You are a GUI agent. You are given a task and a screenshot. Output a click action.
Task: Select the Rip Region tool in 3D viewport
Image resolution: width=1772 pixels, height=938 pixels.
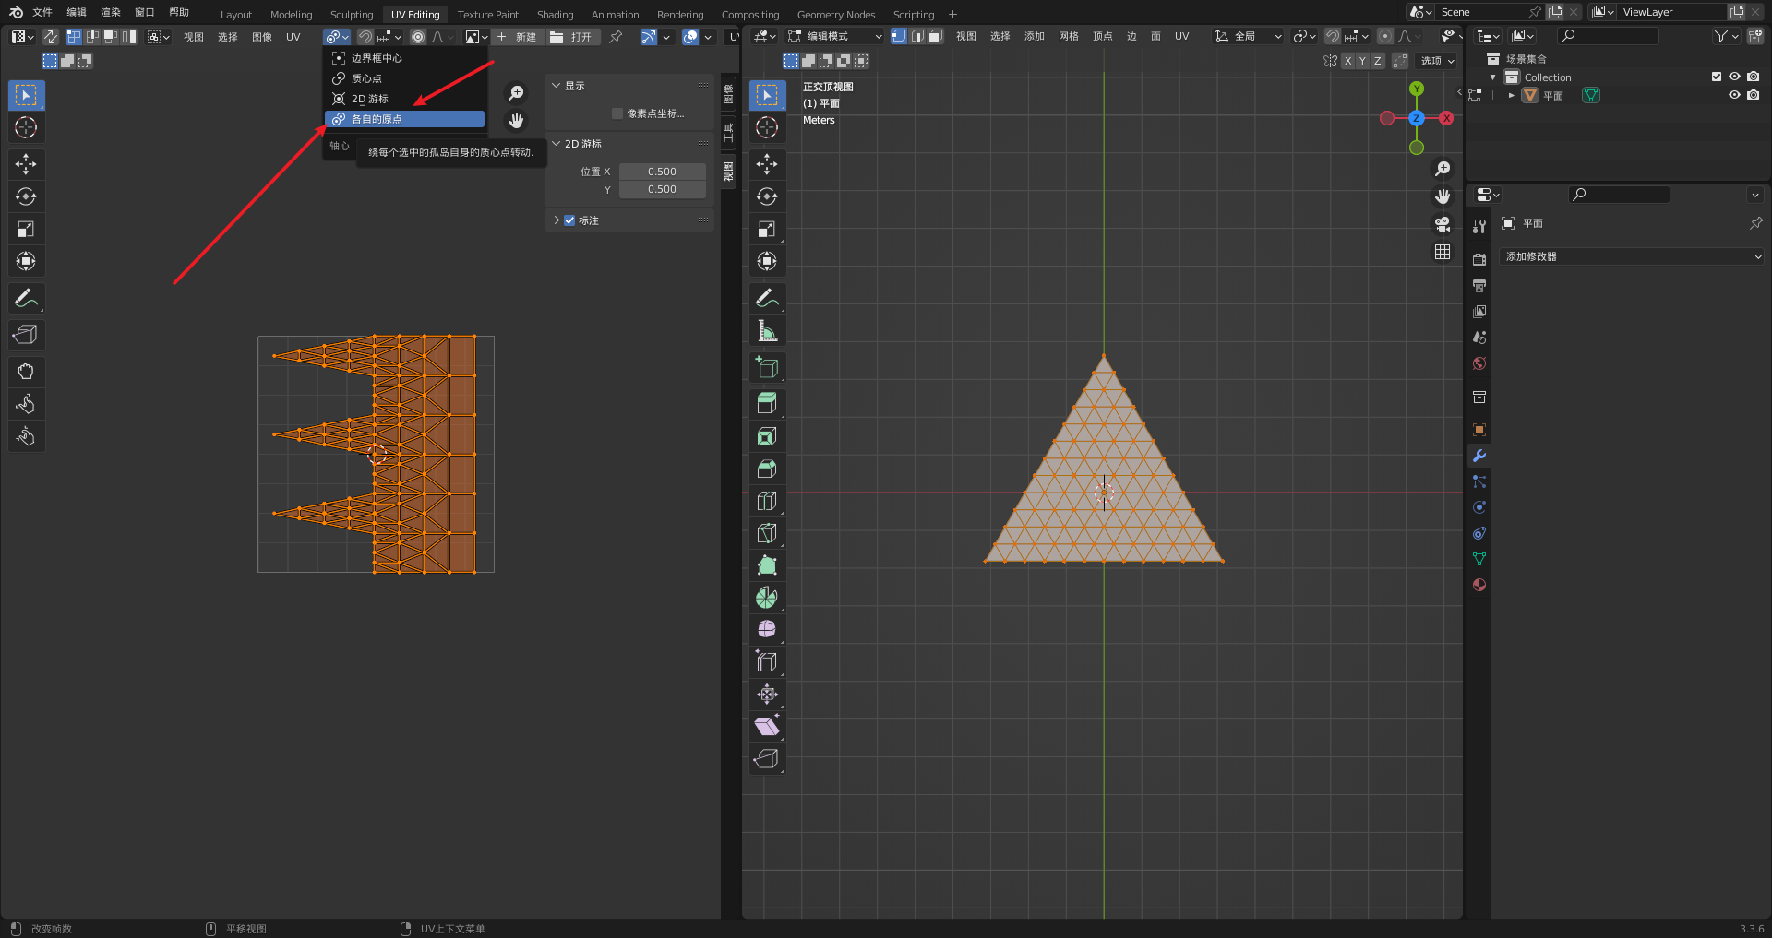(767, 759)
